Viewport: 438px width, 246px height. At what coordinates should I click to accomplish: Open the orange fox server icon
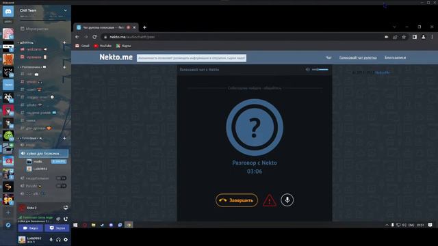[8, 59]
